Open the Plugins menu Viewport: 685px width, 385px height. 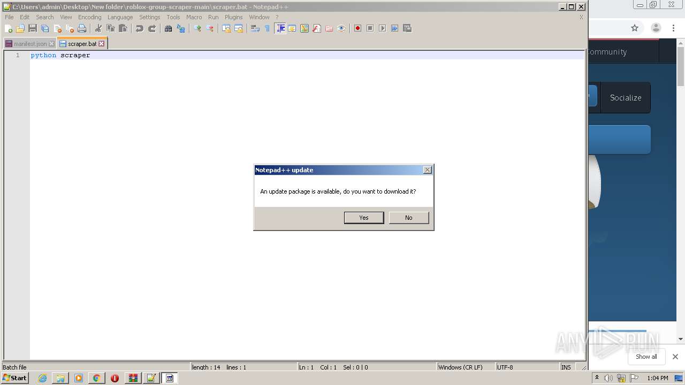point(234,17)
